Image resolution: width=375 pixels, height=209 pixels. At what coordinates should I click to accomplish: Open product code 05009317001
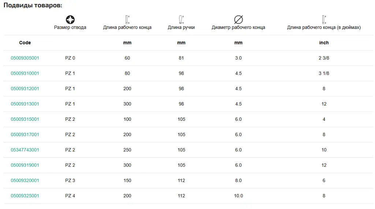point(25,135)
